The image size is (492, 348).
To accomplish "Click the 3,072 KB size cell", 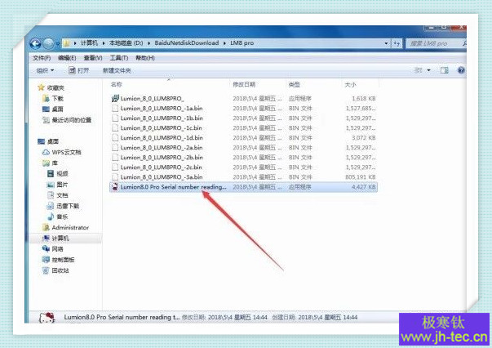I will point(363,137).
